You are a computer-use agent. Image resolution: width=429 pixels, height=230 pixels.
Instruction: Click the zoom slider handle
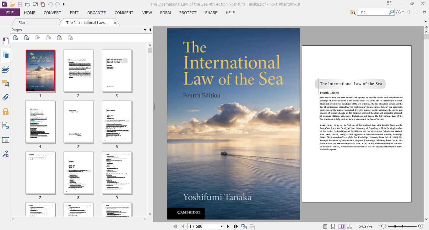point(395,226)
